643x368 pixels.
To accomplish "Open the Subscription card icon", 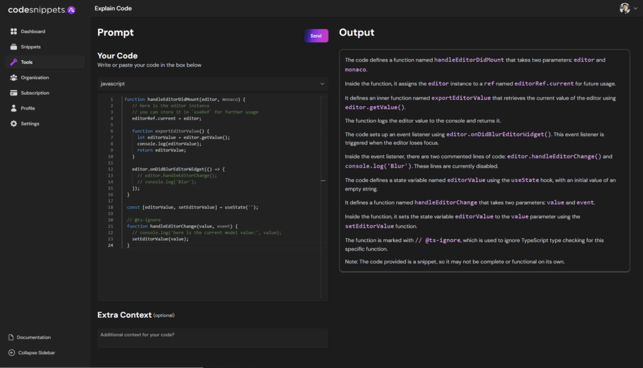I will tap(14, 93).
